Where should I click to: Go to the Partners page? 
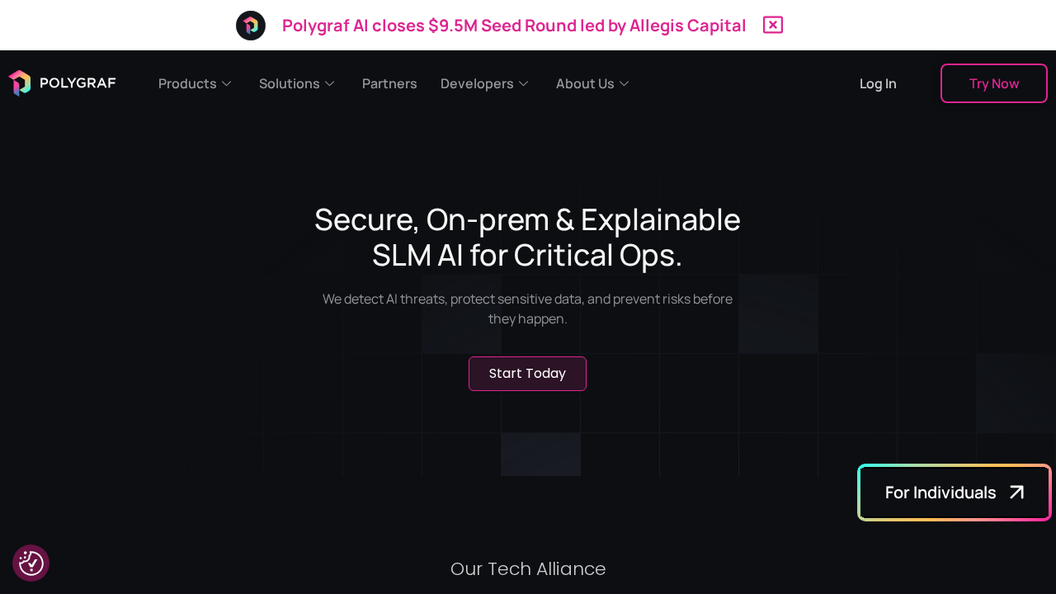tap(389, 83)
